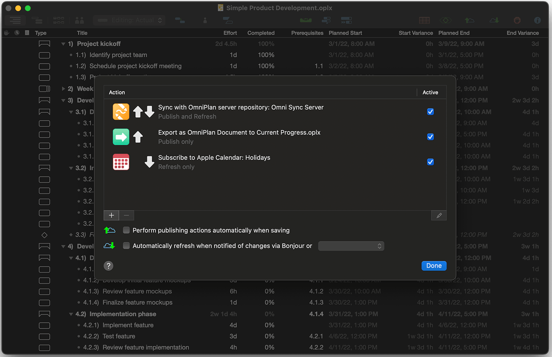Click the Planned End column header

tap(454, 33)
